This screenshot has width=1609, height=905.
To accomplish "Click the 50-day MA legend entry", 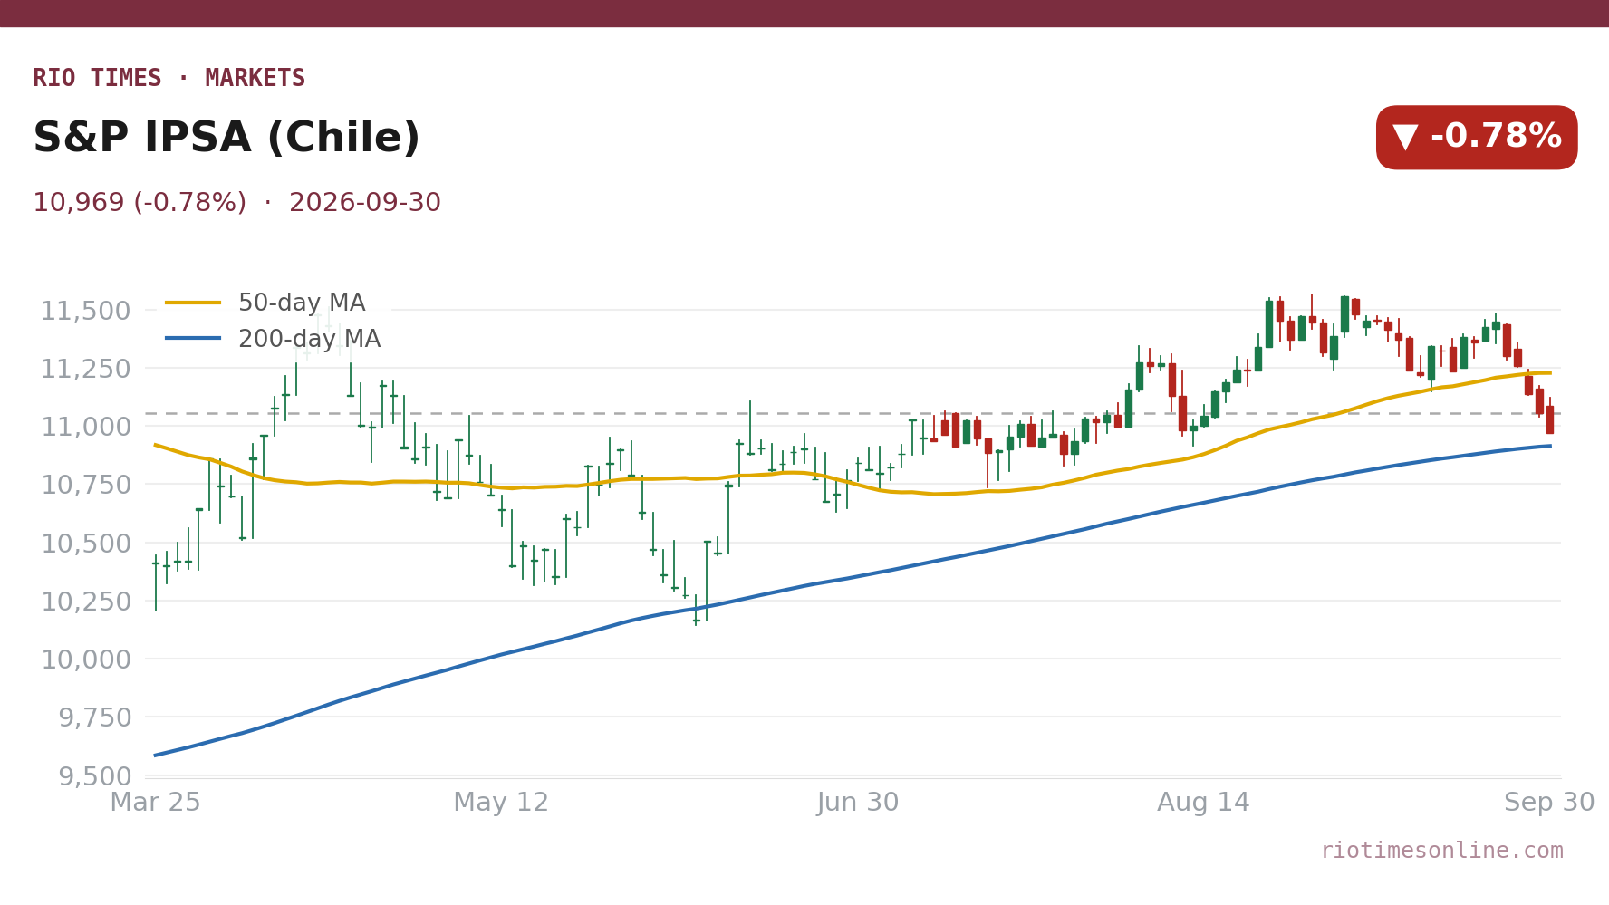I will (265, 303).
